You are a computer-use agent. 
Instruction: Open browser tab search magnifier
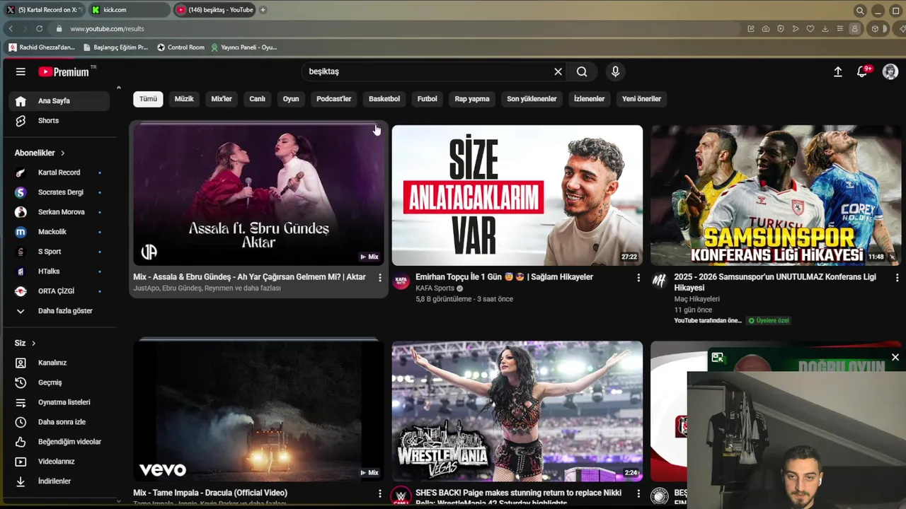tap(859, 11)
